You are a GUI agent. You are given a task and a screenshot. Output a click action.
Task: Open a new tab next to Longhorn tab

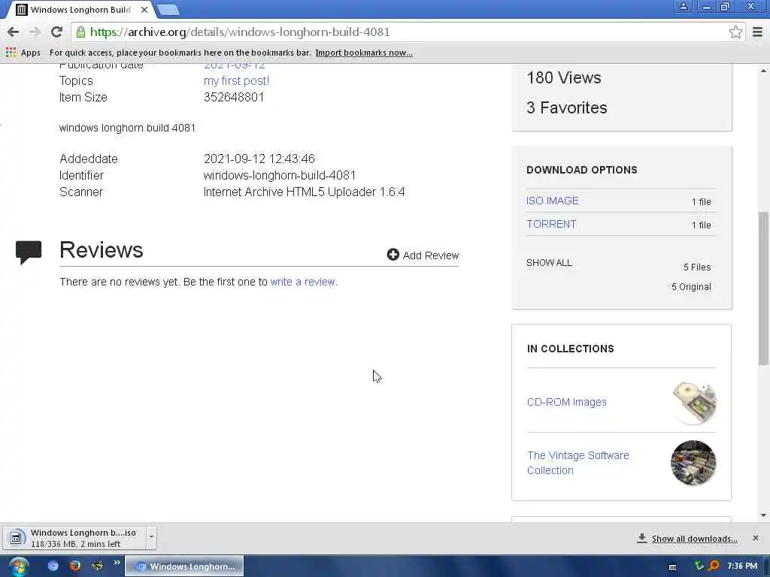tap(168, 10)
